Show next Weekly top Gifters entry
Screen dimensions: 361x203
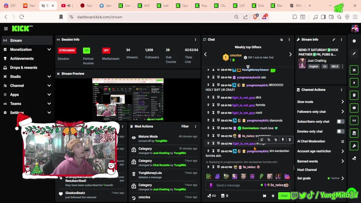click(290, 54)
